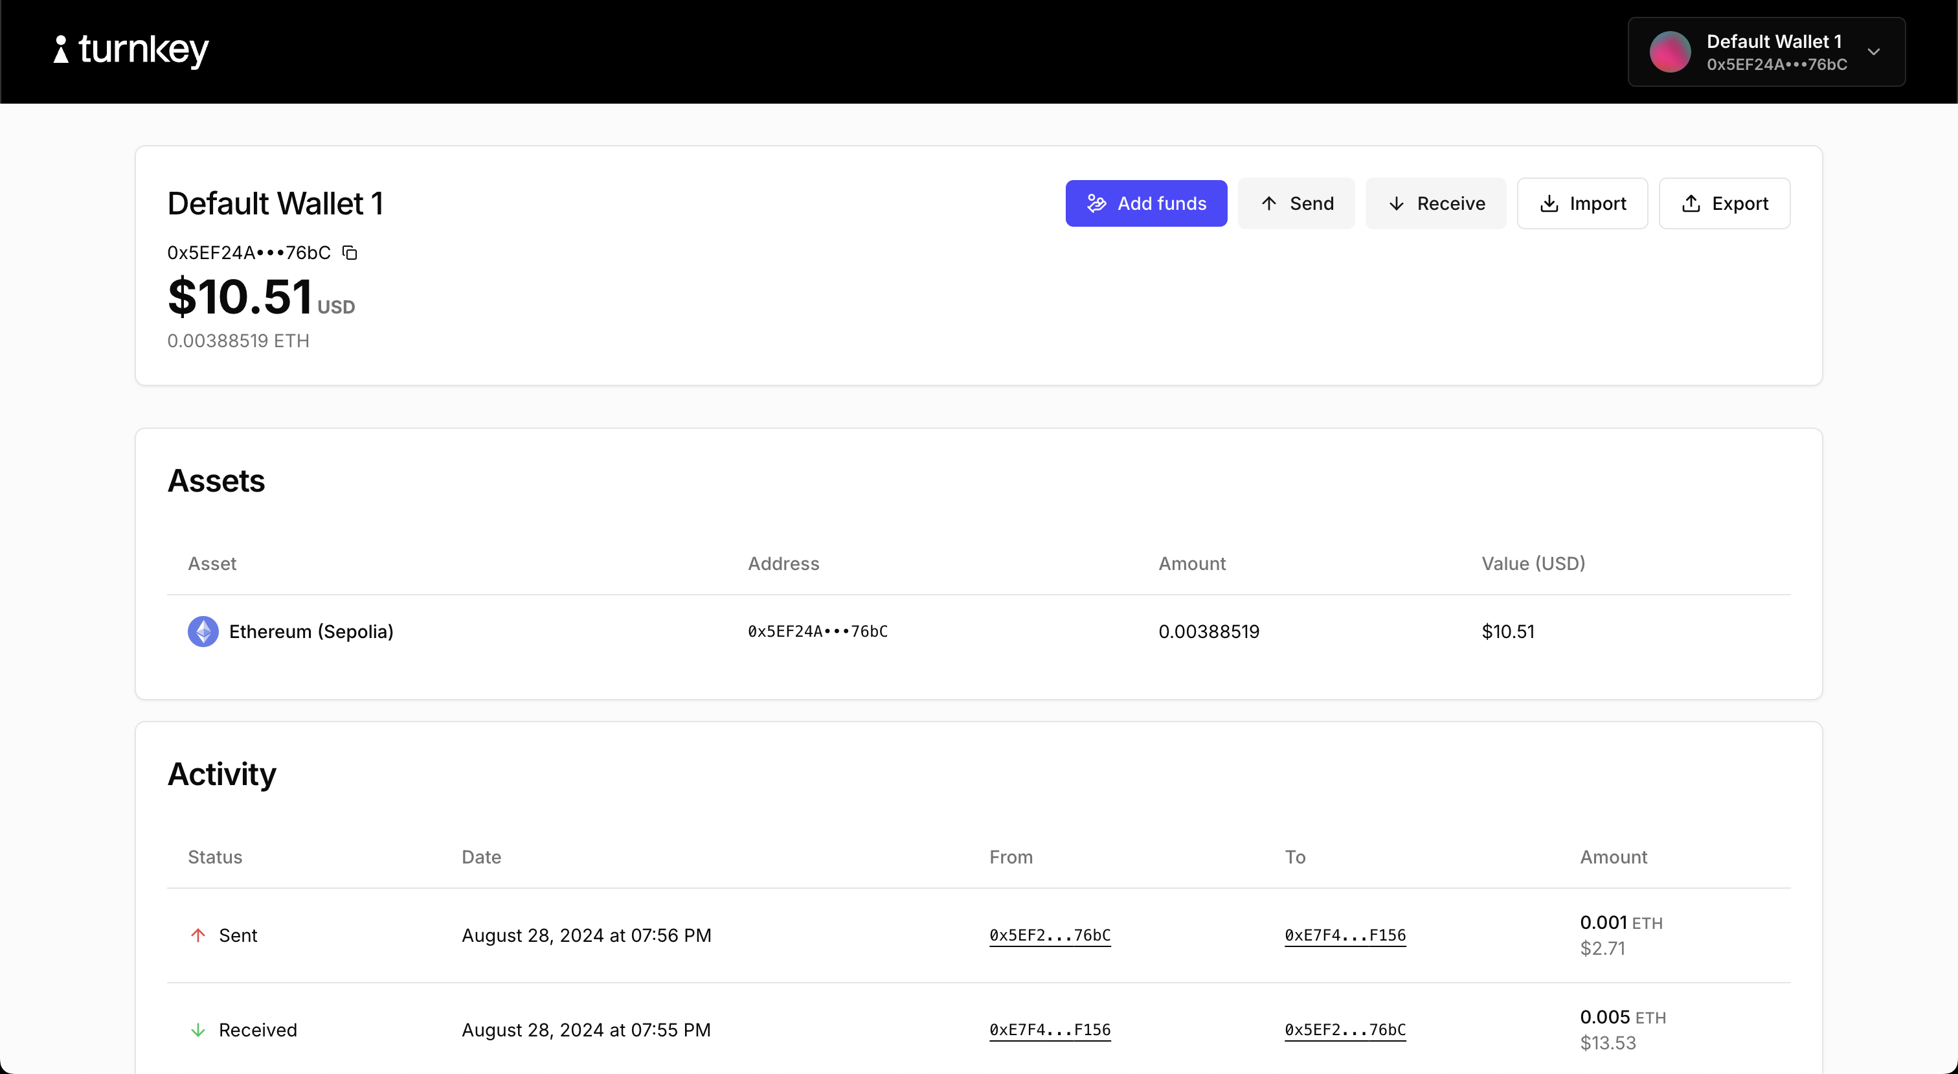
Task: Click the Add funds button
Action: click(1146, 203)
